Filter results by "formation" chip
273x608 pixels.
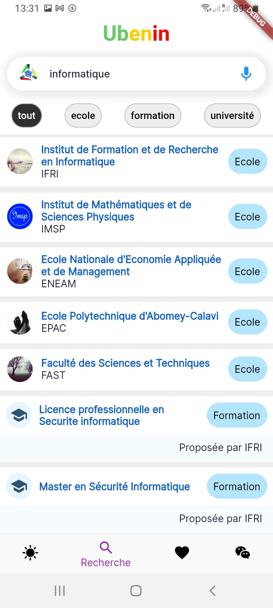152,116
